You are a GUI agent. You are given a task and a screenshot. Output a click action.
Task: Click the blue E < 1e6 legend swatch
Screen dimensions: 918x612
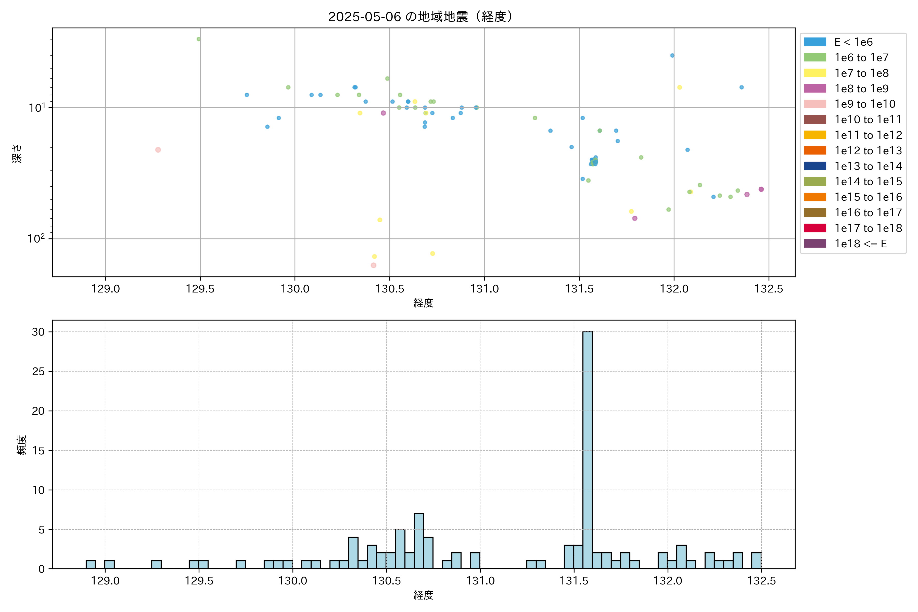814,42
